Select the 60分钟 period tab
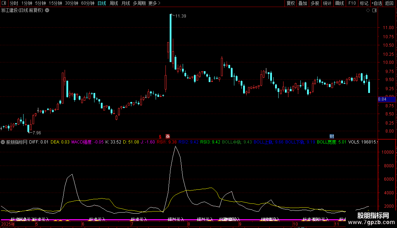The width and height of the screenshot is (397, 228). click(x=87, y=3)
